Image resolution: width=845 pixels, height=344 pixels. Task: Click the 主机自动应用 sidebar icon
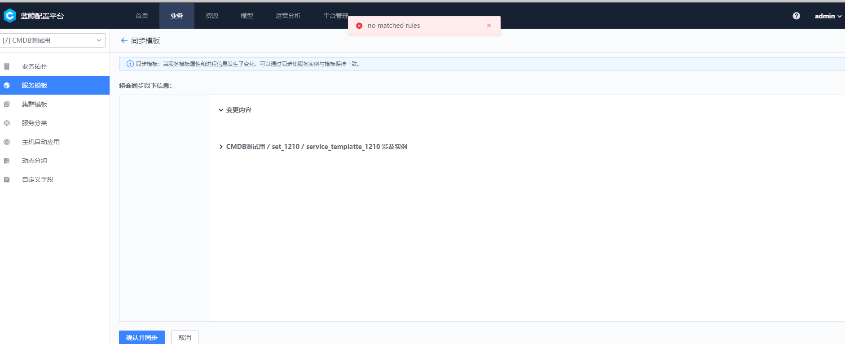7,142
